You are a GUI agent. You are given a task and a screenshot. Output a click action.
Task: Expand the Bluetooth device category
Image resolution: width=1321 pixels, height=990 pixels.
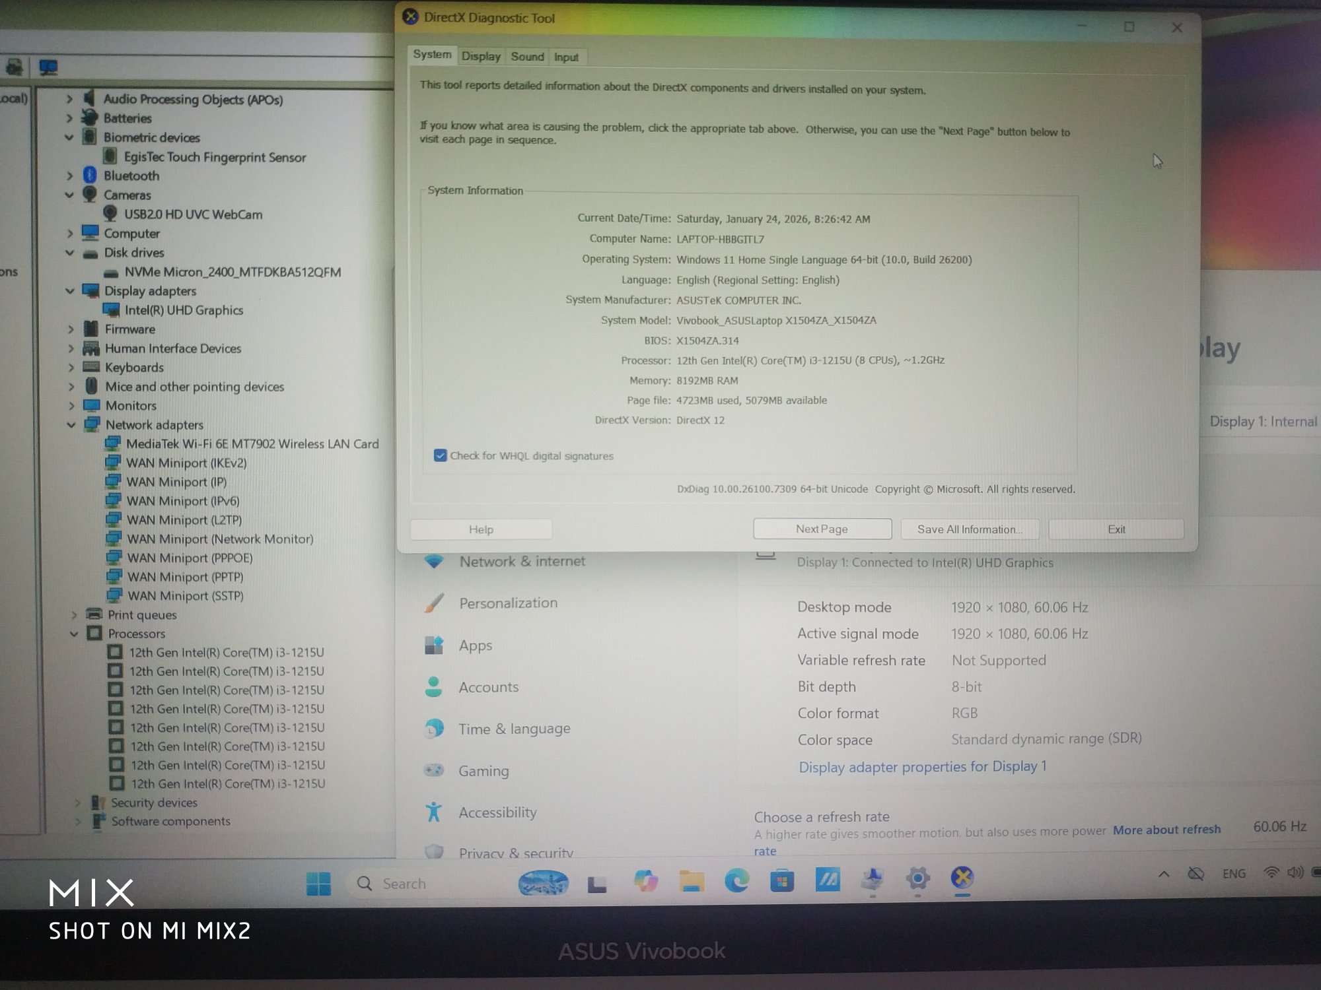click(x=70, y=176)
